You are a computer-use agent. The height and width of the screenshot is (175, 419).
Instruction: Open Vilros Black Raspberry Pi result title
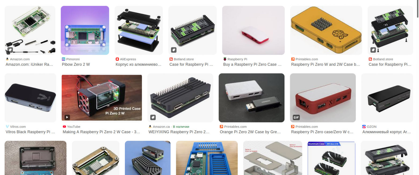30,132
